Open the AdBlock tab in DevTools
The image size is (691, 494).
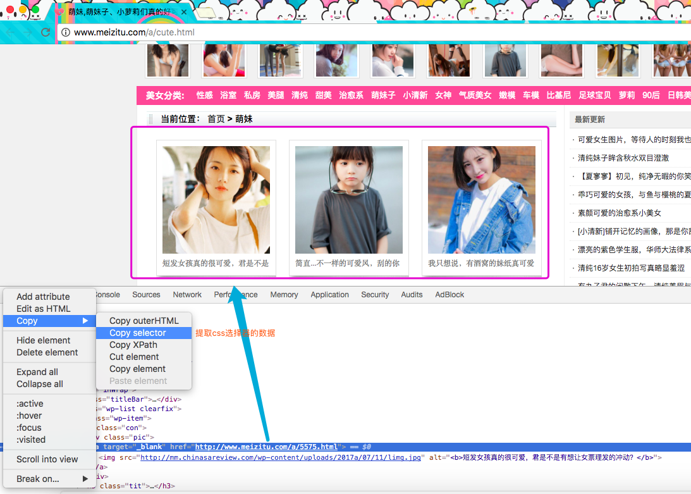coord(449,295)
